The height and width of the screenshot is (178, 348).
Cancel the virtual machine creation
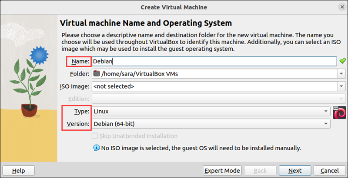tap(330, 171)
